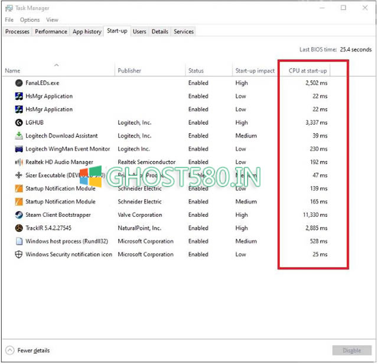378x364 pixels.
Task: Minimize the Task Manager window
Action: 322,8
